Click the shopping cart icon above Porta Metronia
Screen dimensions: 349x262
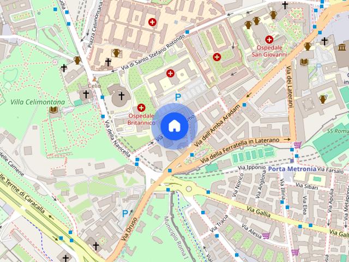point(297,145)
